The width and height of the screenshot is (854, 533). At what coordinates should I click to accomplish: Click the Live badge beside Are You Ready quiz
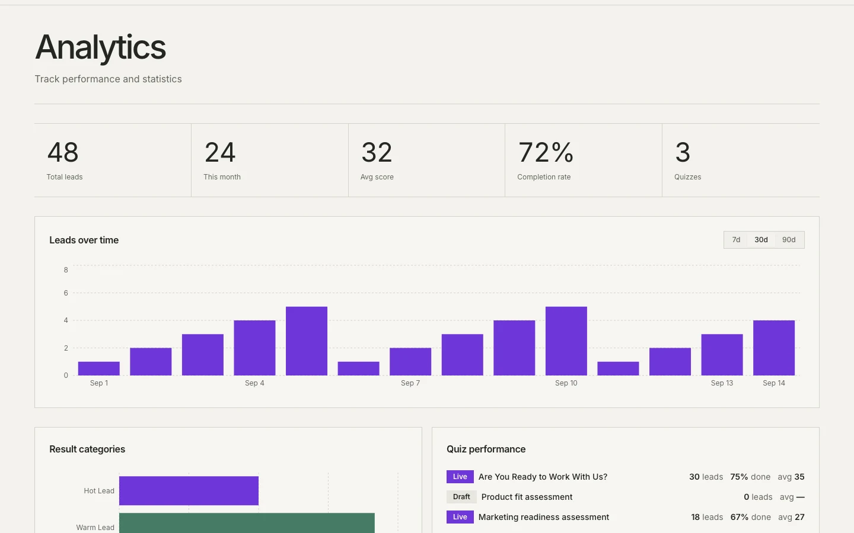coord(460,477)
